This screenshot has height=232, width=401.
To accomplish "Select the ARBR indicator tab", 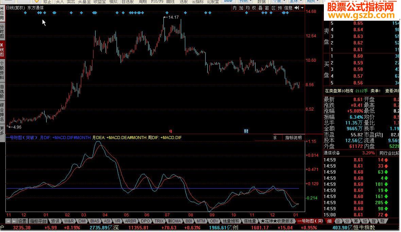I will [x=130, y=221].
